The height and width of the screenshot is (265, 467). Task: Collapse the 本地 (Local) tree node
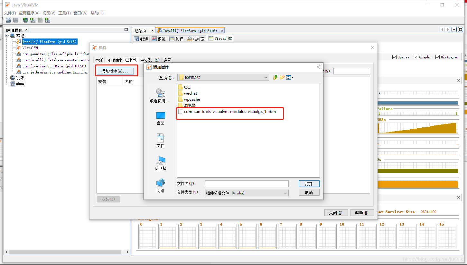point(7,36)
